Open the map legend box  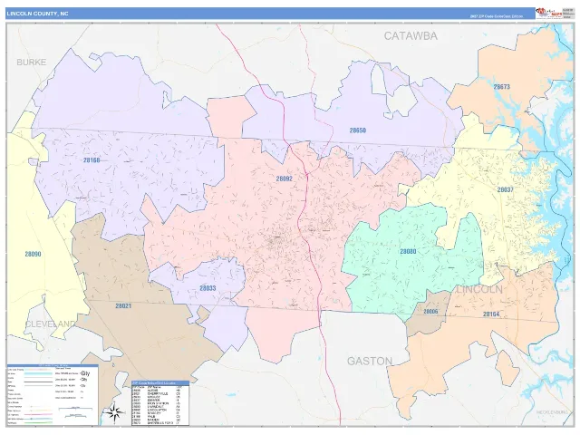tap(53, 395)
